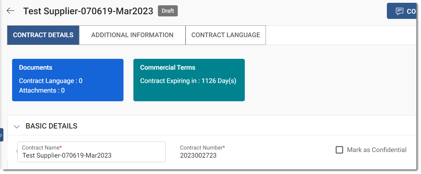The width and height of the screenshot is (421, 174).
Task: Click the Contract Number field label
Action: (202, 148)
